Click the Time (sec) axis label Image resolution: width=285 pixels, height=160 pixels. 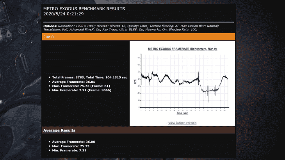tap(182, 113)
